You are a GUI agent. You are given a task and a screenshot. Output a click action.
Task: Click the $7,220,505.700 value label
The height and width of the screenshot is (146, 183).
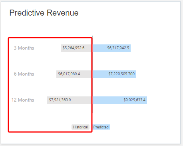click(x=121, y=74)
